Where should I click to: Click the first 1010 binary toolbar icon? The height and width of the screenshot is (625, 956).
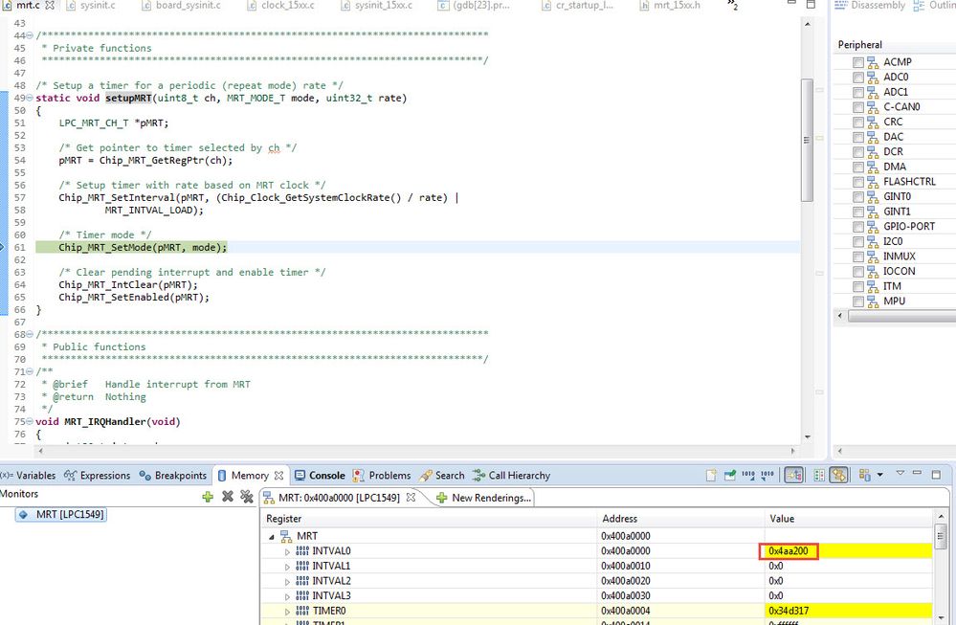coord(748,475)
